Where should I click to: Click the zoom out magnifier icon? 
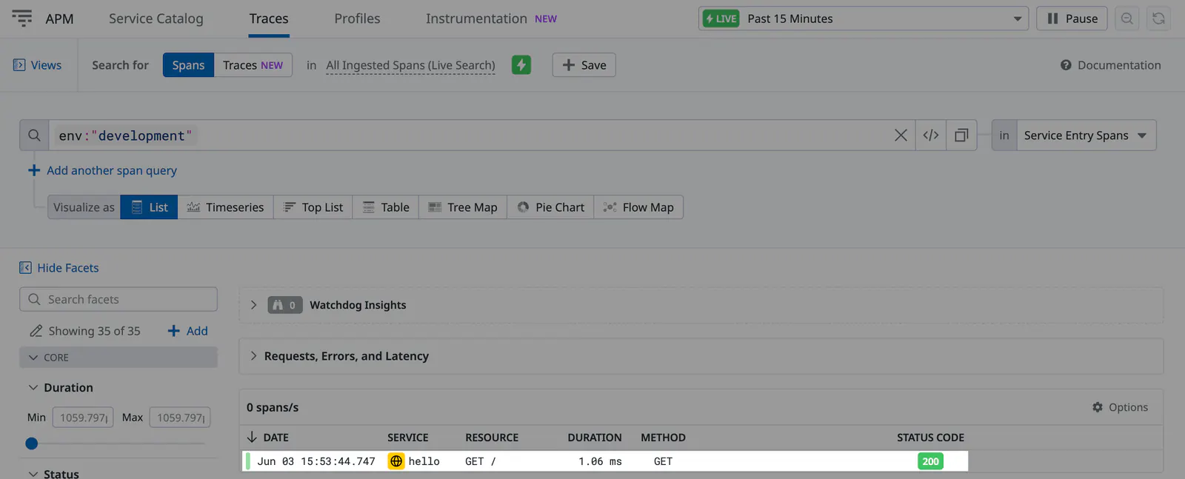pos(1127,19)
